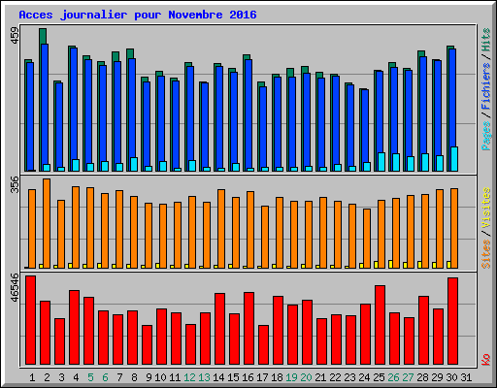Viewport: 497px width, 388px height.
Task: Click the green weekend label 19
Action: coord(292,377)
